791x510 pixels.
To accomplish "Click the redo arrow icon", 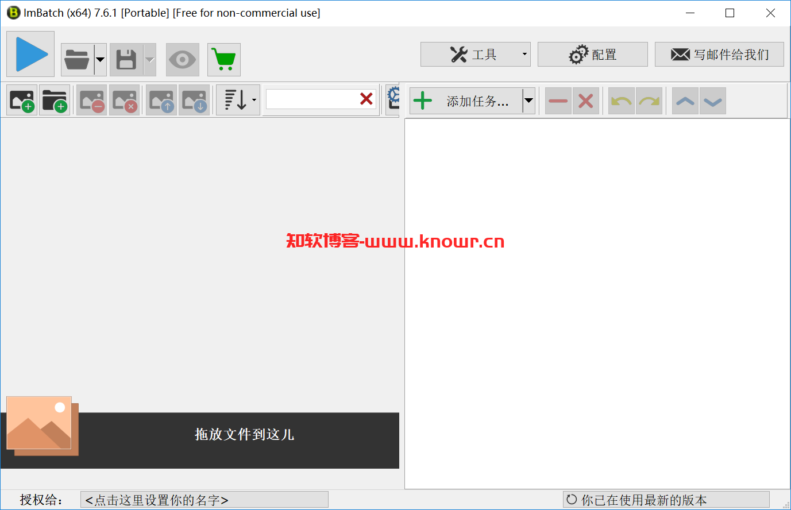I will (649, 101).
